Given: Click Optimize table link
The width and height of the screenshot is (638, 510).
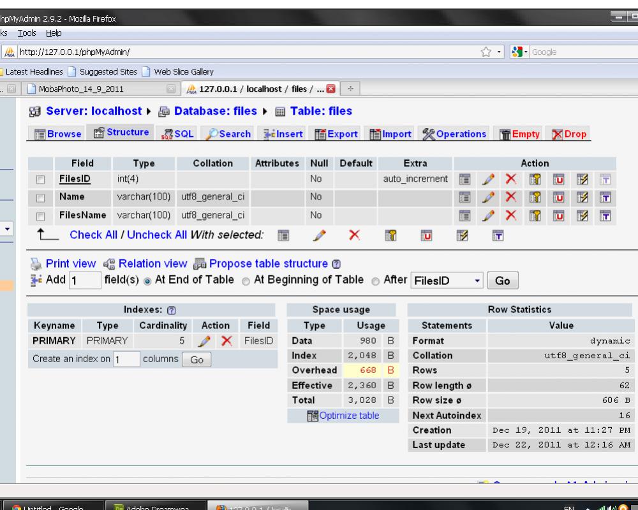Looking at the screenshot, I should click(349, 416).
